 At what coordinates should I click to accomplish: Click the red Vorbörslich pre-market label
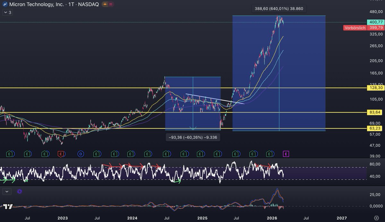pos(355,28)
